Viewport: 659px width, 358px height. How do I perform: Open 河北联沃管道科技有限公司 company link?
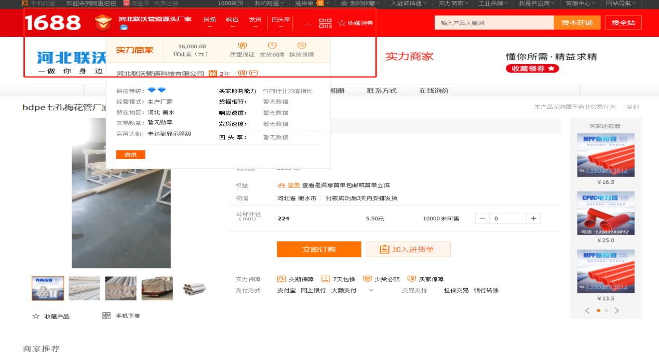(160, 74)
